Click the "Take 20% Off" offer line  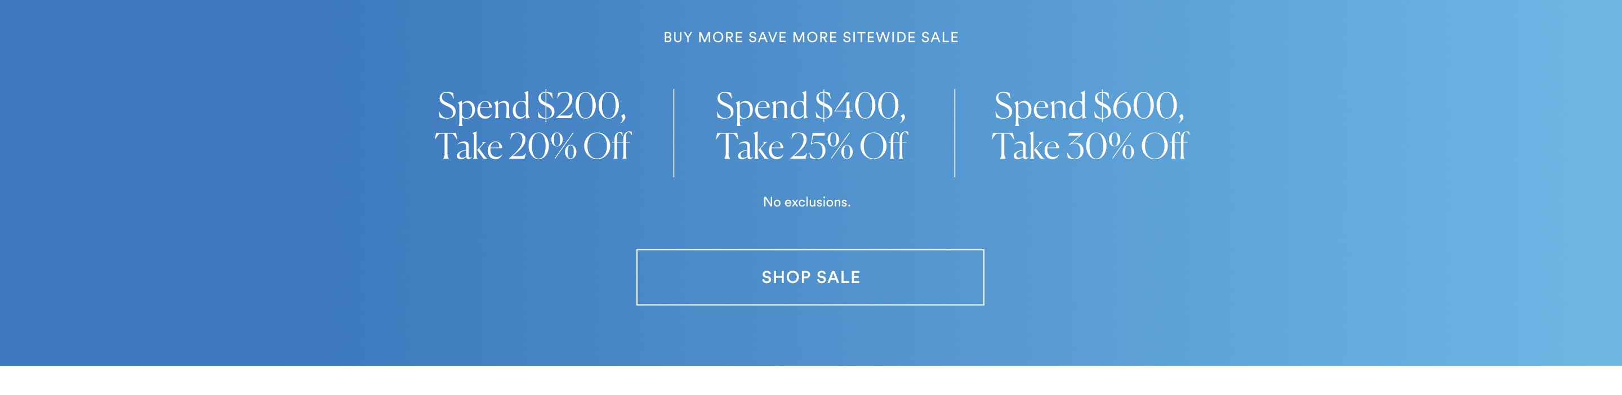pyautogui.click(x=532, y=146)
